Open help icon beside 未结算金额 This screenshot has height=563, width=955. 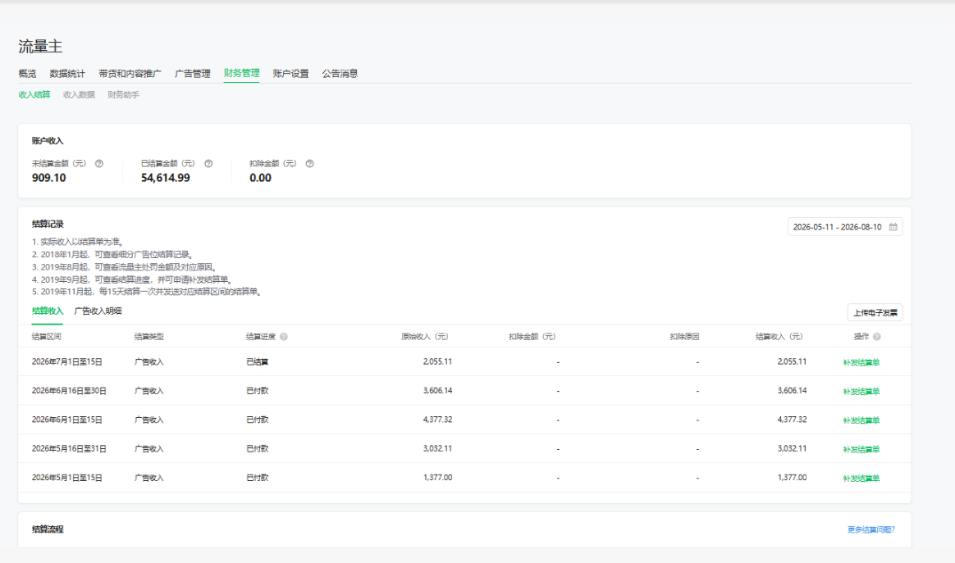pyautogui.click(x=99, y=164)
